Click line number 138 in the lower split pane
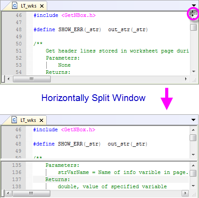Image resolution: width=199 pixels, height=198 pixels. [16, 186]
